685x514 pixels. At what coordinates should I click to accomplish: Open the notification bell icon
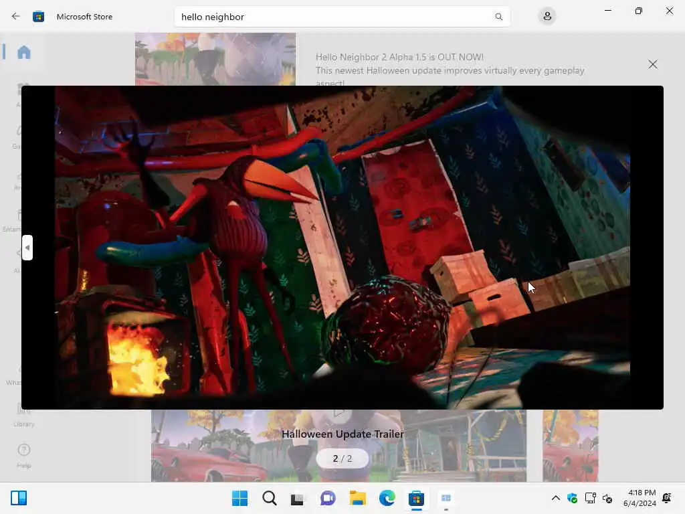pyautogui.click(x=667, y=498)
